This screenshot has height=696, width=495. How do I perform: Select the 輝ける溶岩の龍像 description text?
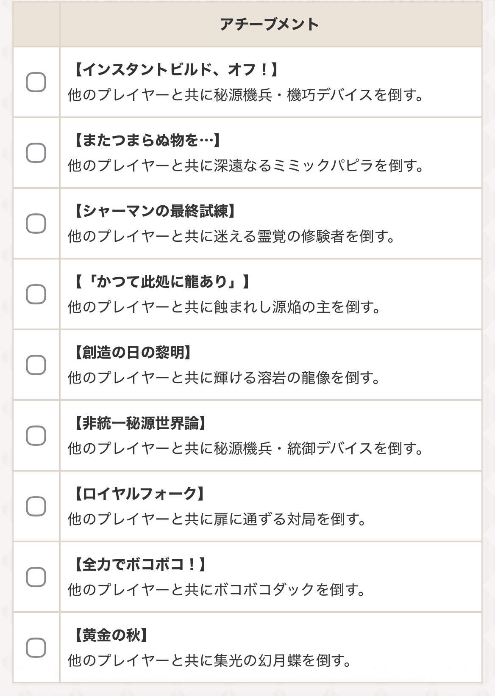pos(224,378)
